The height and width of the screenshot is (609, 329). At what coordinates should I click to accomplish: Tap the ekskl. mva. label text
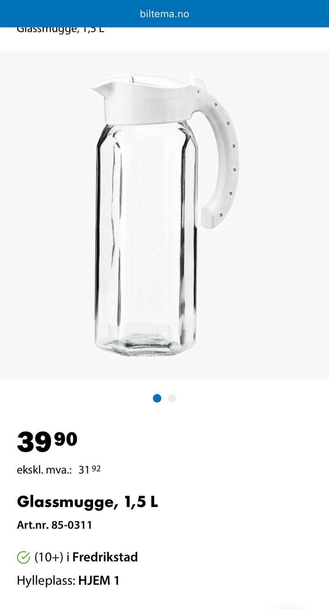pyautogui.click(x=44, y=470)
